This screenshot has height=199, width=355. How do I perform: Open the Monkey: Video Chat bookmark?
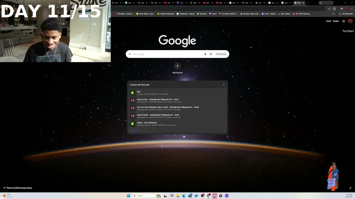[250, 14]
